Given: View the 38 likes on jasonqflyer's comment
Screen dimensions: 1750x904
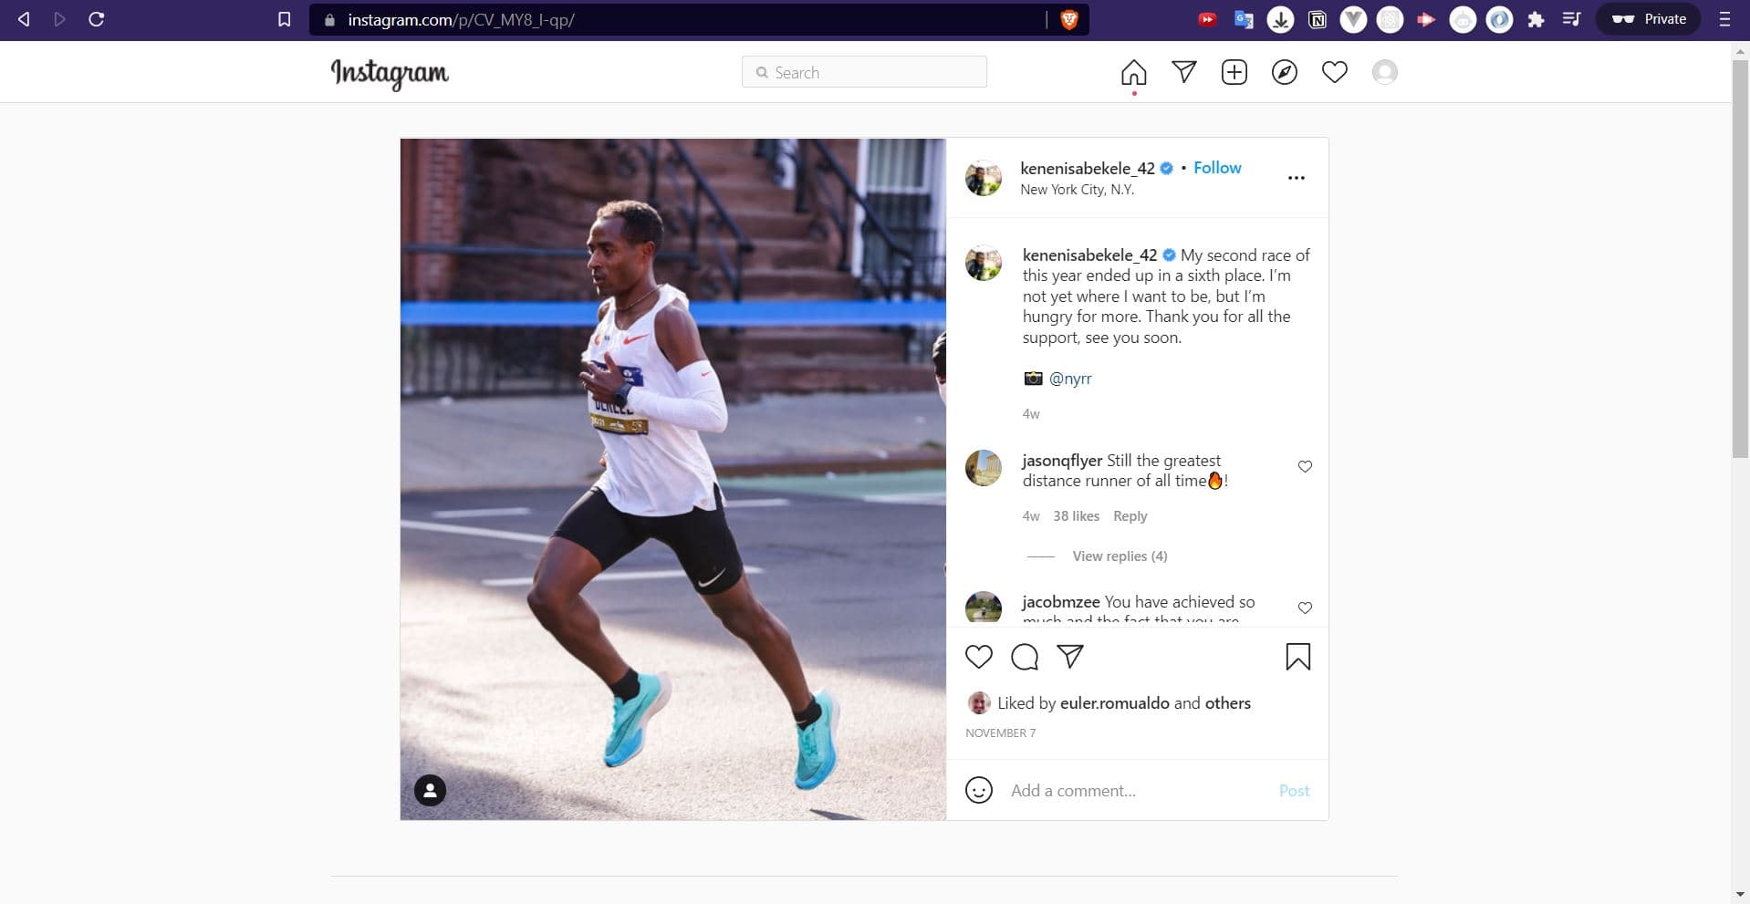Looking at the screenshot, I should pos(1076,516).
